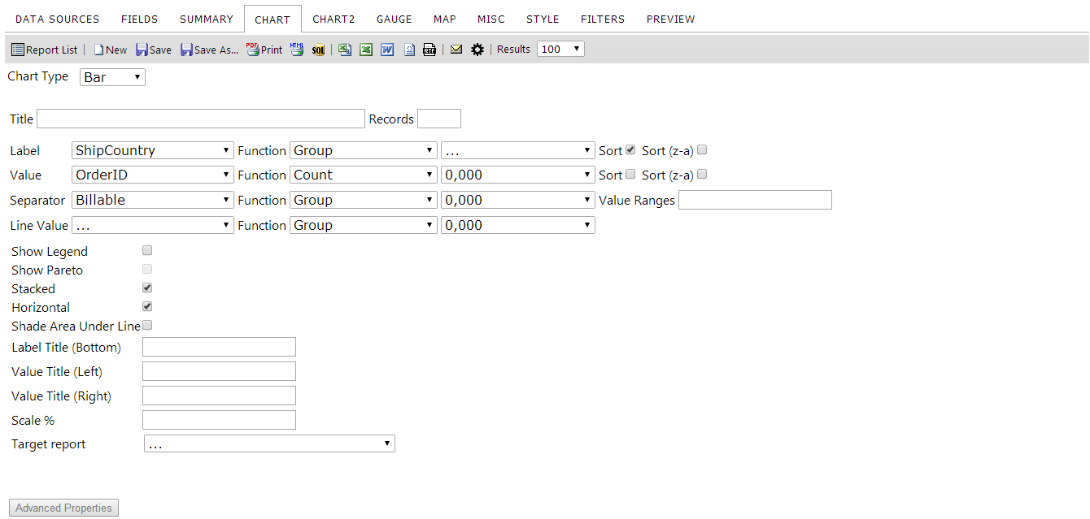Check Sort (z-a) in the Label row
Screen dimensions: 1090x519
tap(702, 149)
